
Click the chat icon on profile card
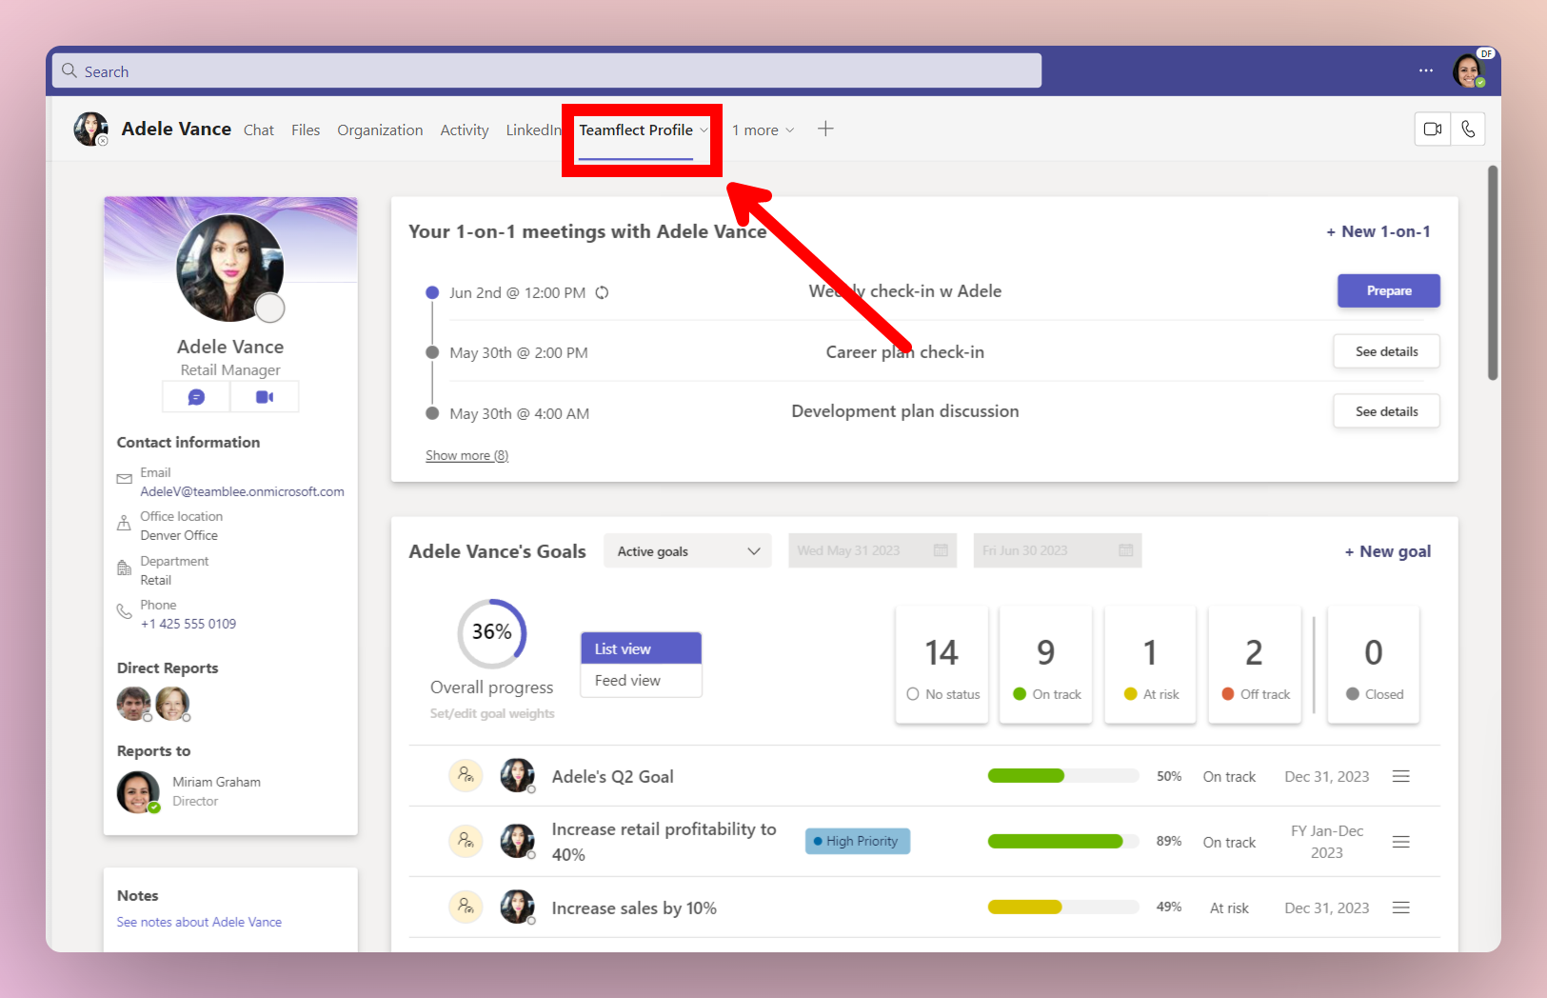pos(196,397)
